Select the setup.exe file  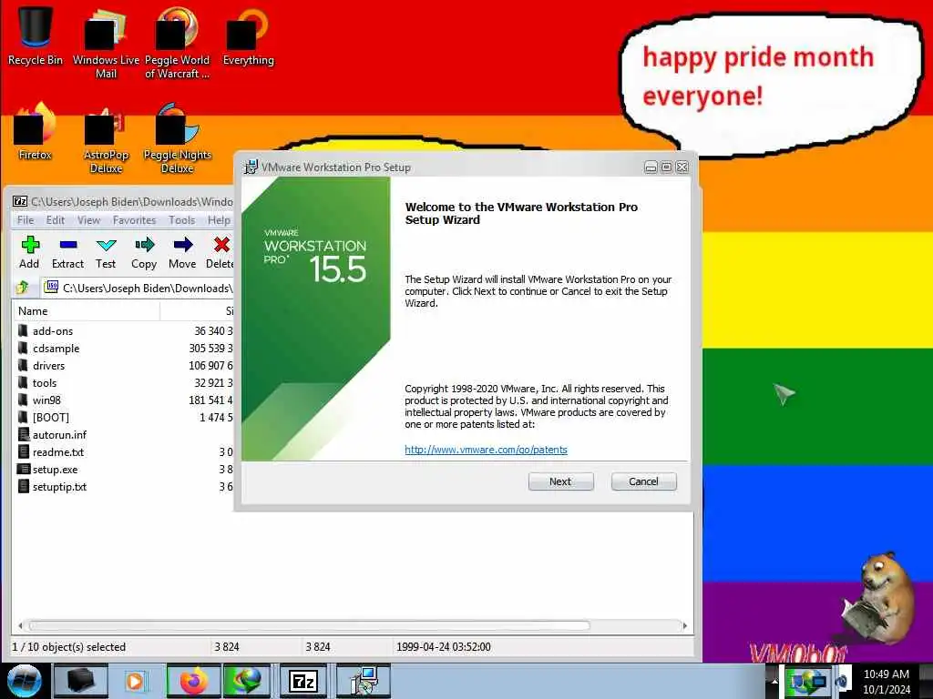point(123,469)
